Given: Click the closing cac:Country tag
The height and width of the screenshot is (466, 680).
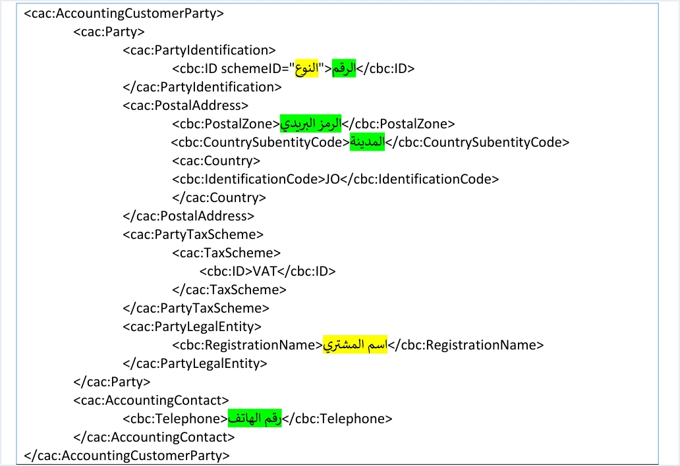Looking at the screenshot, I should pyautogui.click(x=219, y=197).
